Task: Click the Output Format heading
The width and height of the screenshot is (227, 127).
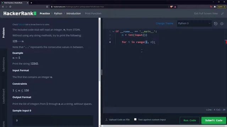Action: click(22, 97)
